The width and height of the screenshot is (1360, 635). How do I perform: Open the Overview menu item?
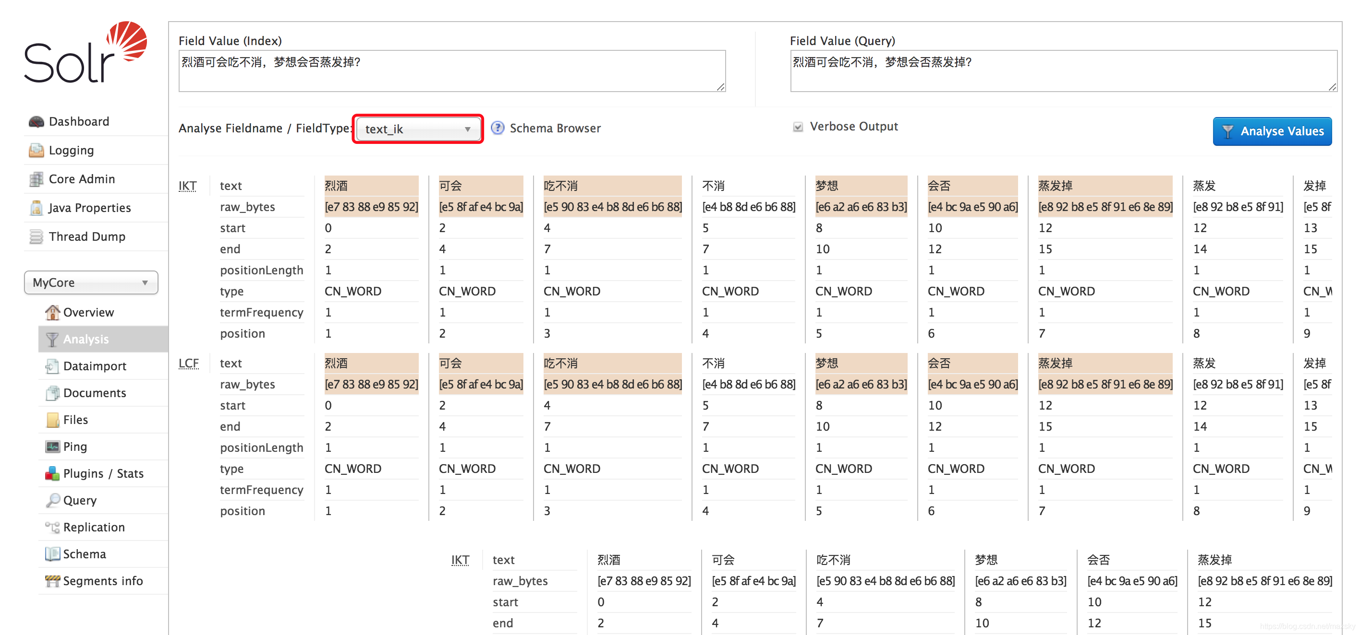pyautogui.click(x=89, y=312)
